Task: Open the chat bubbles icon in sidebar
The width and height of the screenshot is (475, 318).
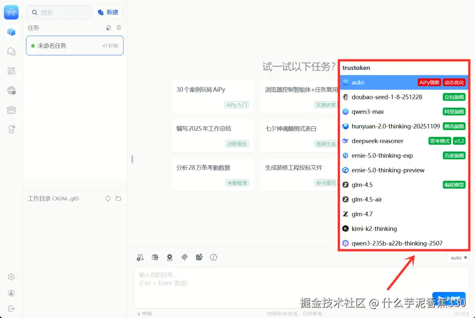Action: pos(11,51)
